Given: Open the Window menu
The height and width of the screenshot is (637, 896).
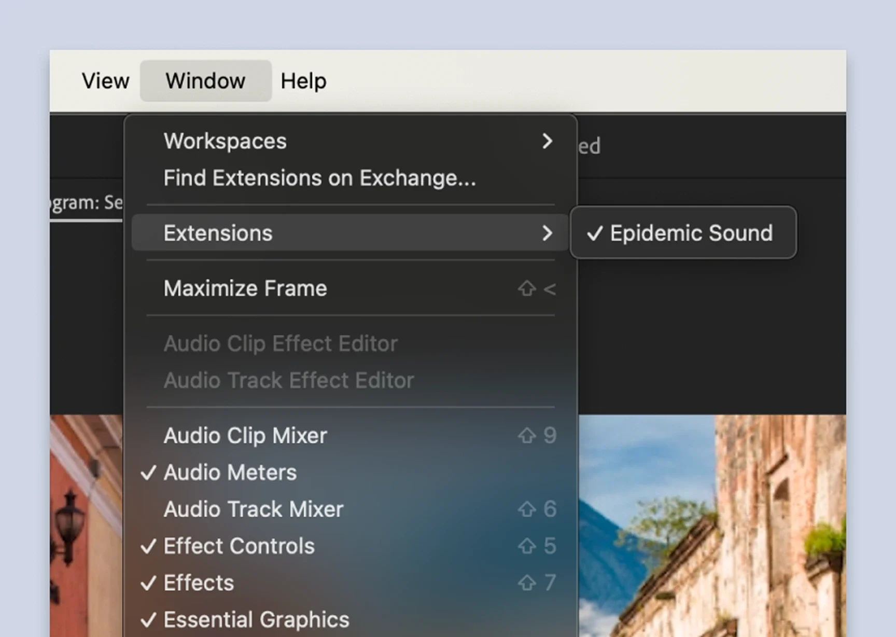Looking at the screenshot, I should pyautogui.click(x=205, y=81).
